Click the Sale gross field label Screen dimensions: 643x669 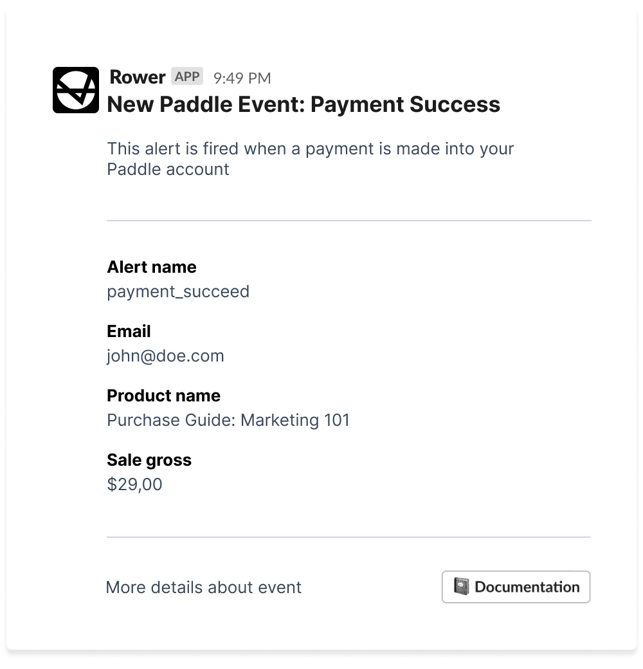(149, 460)
